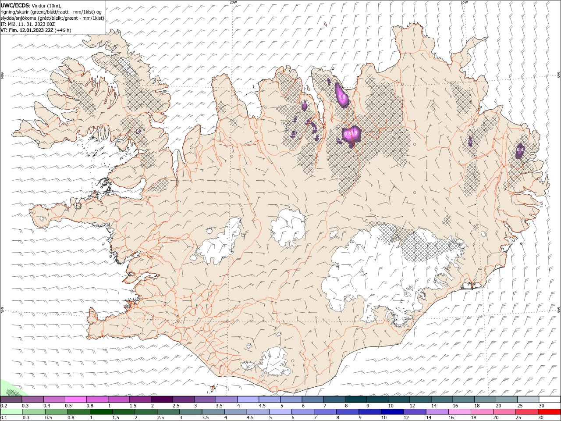
Task: Select the dark mauve 0.2 swatch in snow legend
Action: [x=11, y=400]
